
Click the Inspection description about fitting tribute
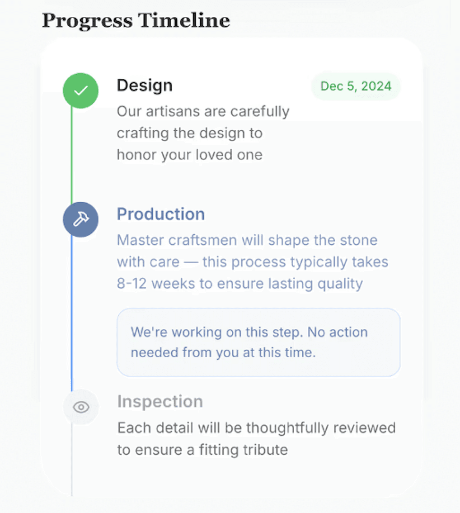[x=202, y=450]
